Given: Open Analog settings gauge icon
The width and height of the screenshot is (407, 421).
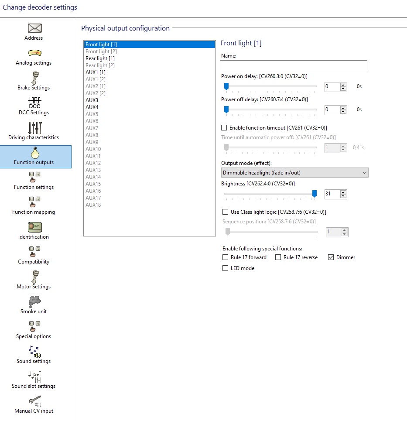Looking at the screenshot, I should click(34, 53).
